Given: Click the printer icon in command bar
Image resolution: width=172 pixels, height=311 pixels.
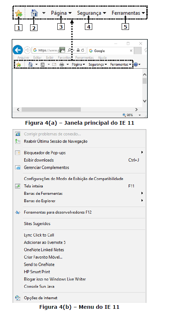Looking at the screenshot, I should coord(62,65).
